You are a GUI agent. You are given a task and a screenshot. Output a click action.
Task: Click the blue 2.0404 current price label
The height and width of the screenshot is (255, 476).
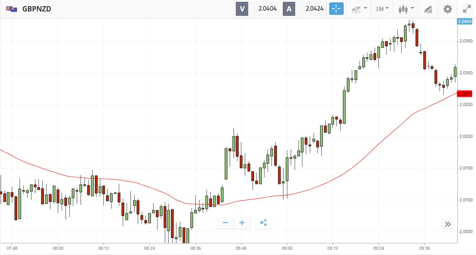point(465,21)
